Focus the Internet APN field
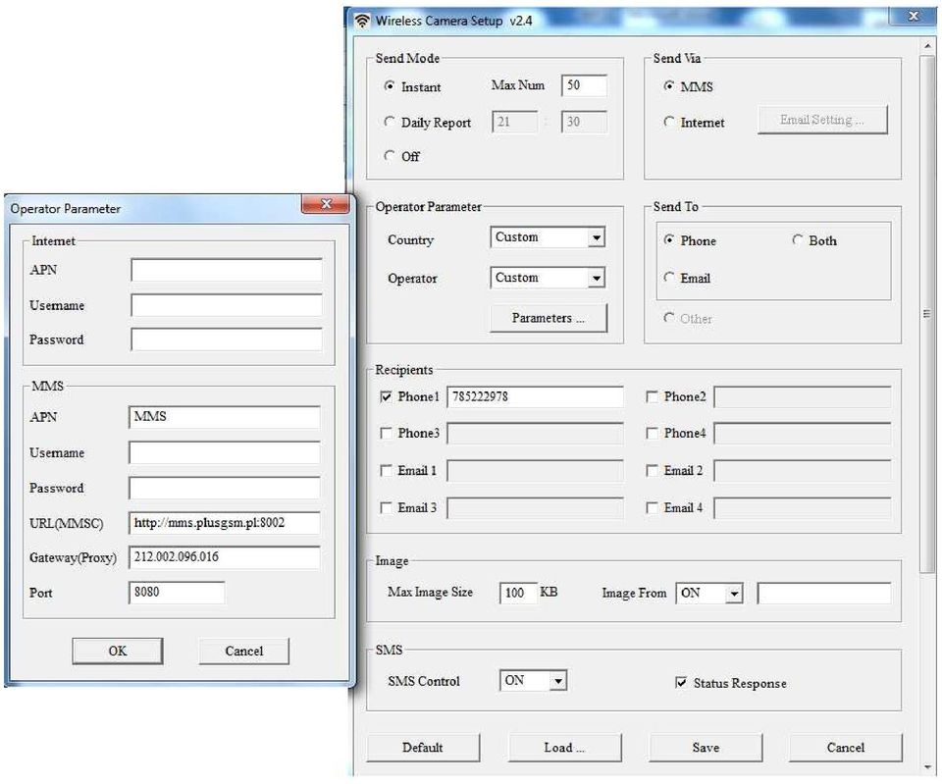 click(x=227, y=271)
